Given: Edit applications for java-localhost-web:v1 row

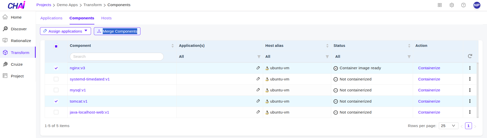Looking at the screenshot, I should pos(258,112).
